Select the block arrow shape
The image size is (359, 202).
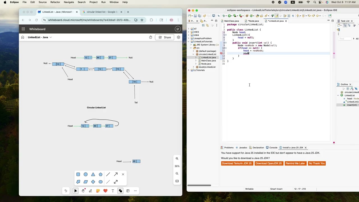click(x=78, y=182)
